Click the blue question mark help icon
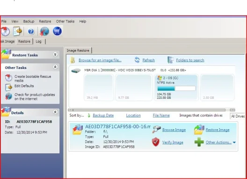 (x=31, y=31)
